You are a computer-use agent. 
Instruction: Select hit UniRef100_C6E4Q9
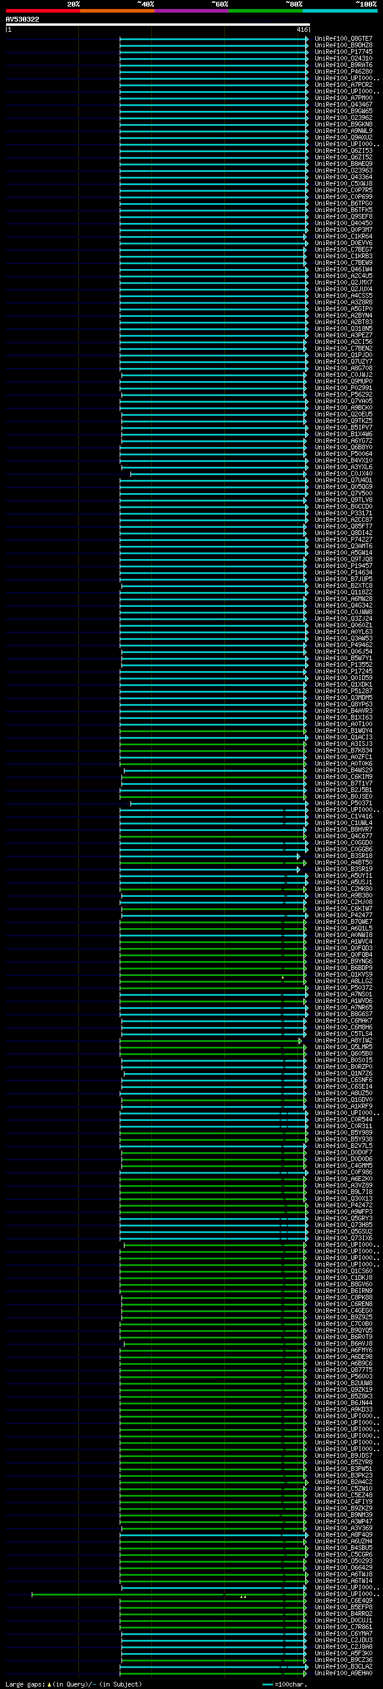pos(343,1600)
